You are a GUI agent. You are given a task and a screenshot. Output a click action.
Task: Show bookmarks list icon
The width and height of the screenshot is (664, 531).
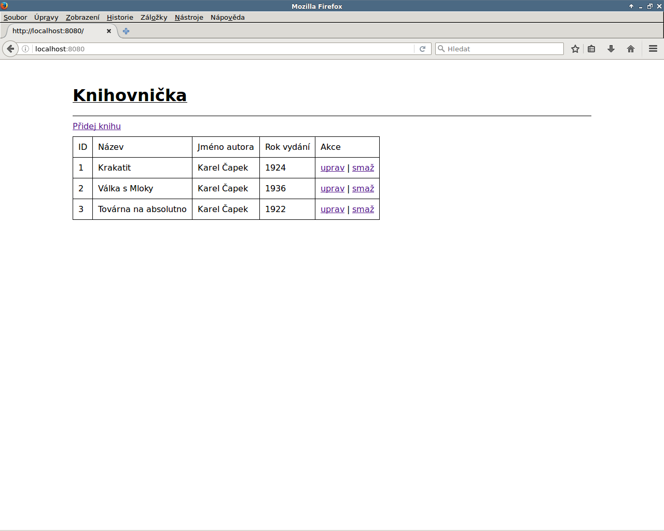pos(591,49)
